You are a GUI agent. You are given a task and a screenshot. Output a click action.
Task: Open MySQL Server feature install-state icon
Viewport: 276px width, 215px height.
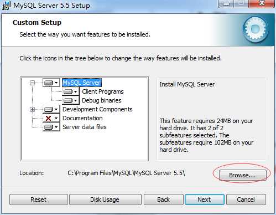(51, 83)
